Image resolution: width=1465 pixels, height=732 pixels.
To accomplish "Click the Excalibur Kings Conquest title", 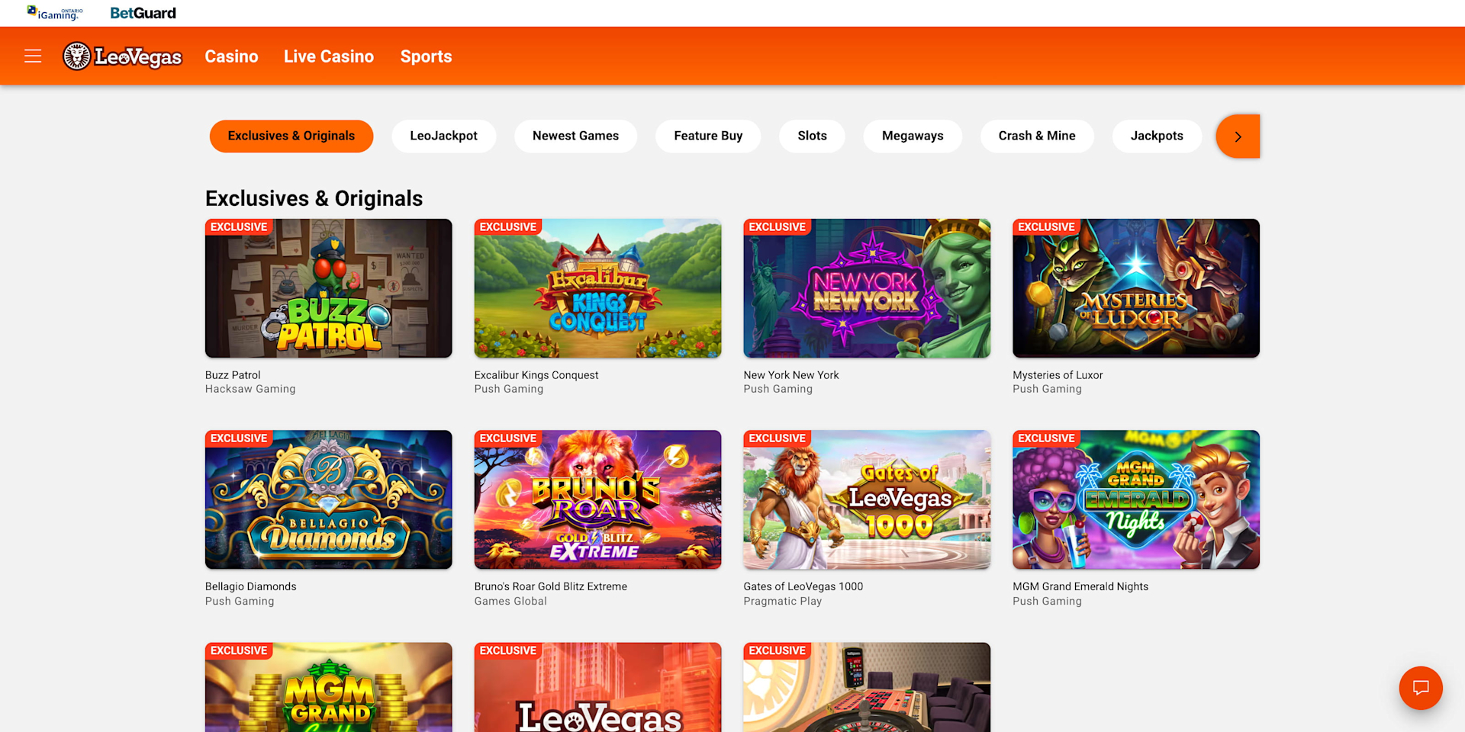I will click(536, 375).
